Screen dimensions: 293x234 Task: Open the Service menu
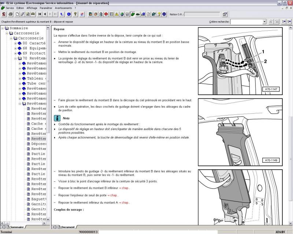(x=10, y=8)
